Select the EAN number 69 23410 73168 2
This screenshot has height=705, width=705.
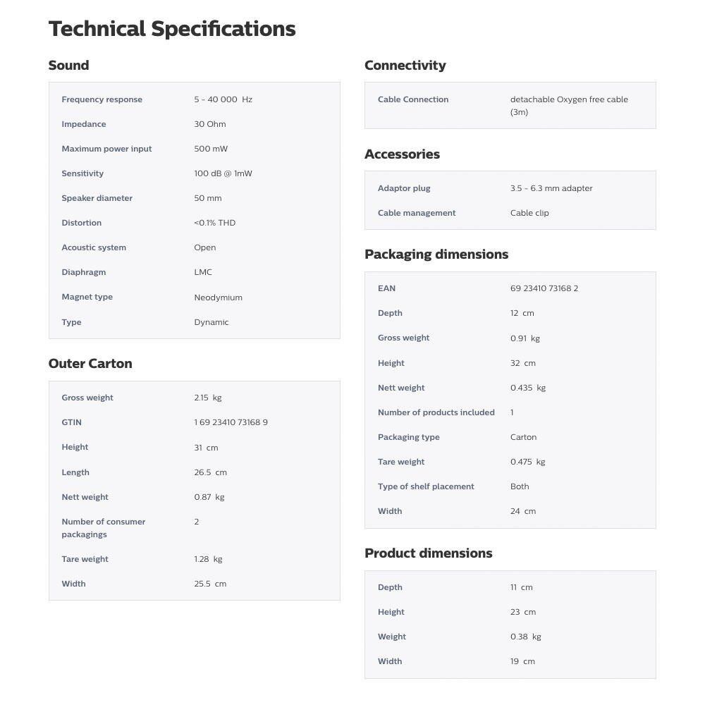[544, 288]
